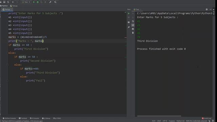Image resolution: width=217 pixels, height=122 pixels.
Task: Click 'Process finished with exit code 0' text
Action: point(161,49)
